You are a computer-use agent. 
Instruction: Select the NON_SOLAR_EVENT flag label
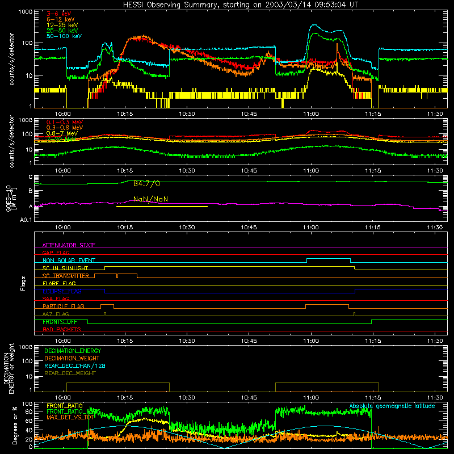point(69,260)
